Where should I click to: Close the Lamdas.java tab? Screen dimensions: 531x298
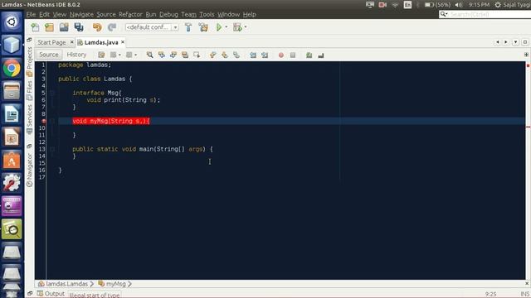coord(123,42)
